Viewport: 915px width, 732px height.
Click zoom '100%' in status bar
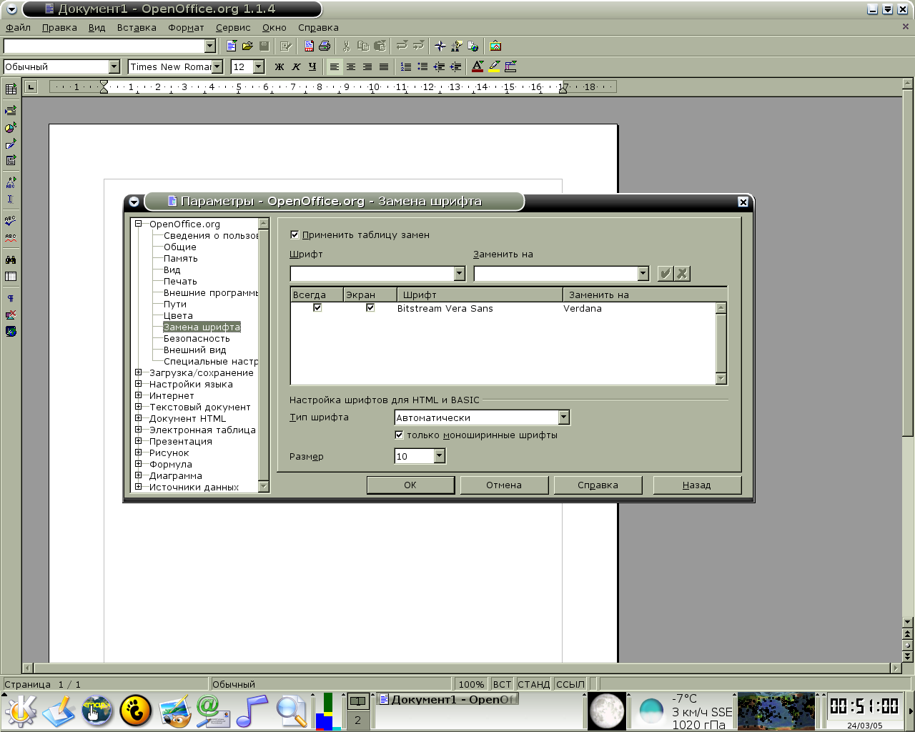tap(471, 684)
